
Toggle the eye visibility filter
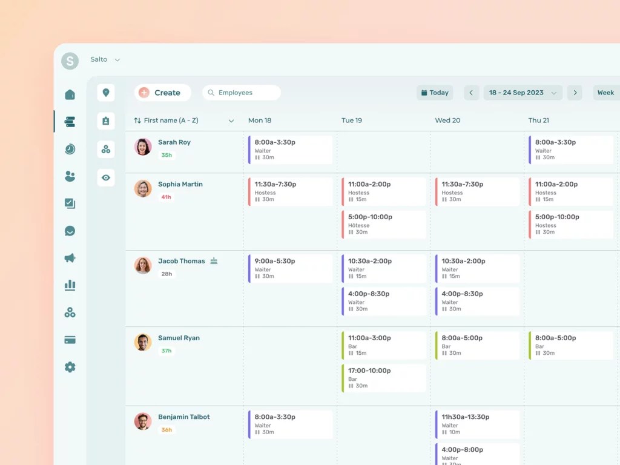106,176
